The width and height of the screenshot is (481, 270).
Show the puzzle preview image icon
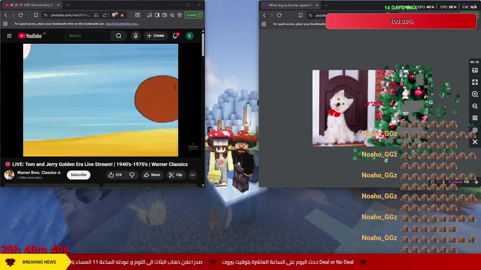point(475,70)
